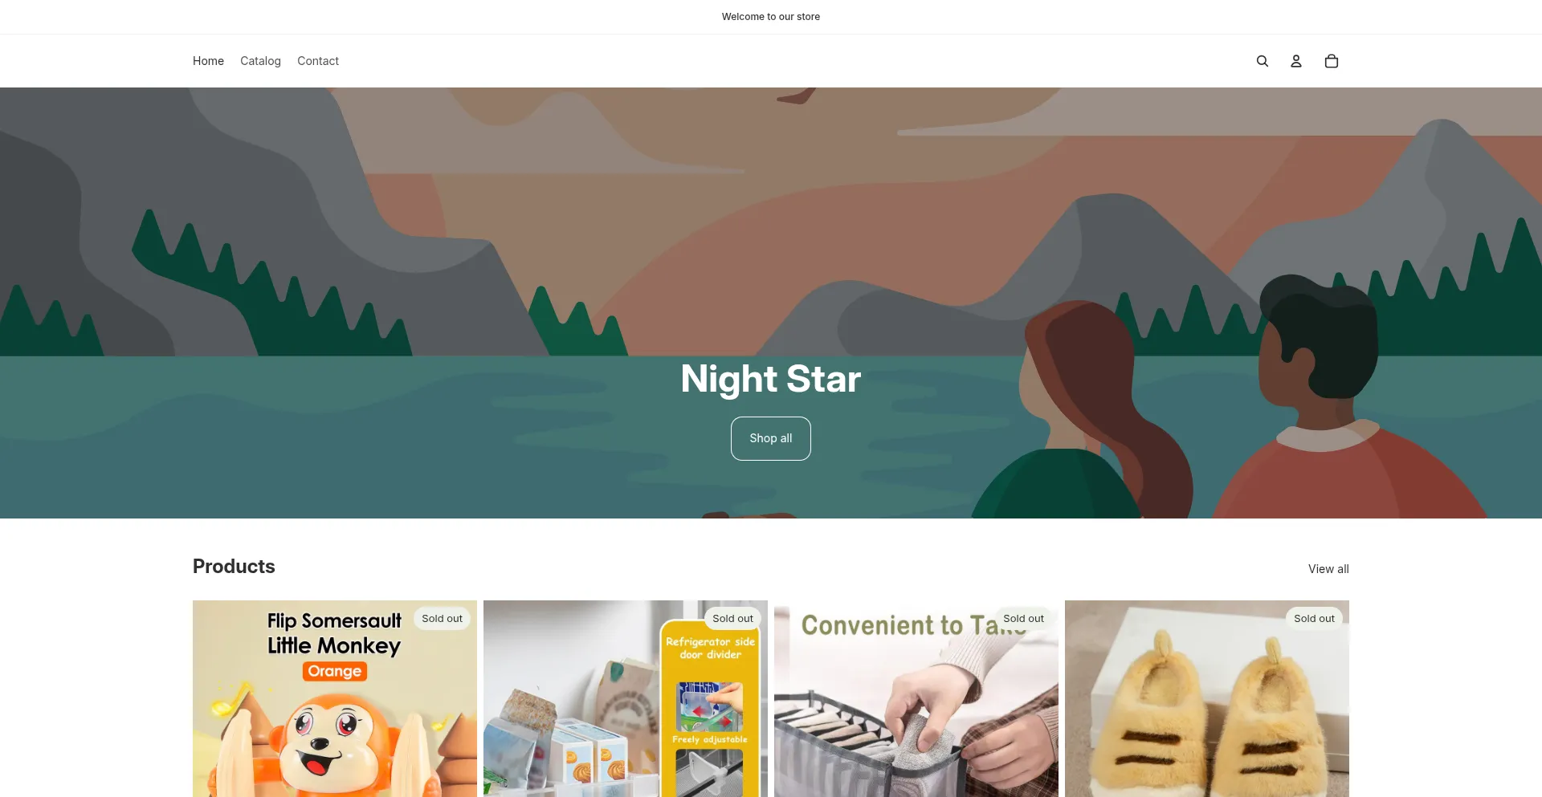Click Sold out badge on slippers
Viewport: 1542px width, 797px height.
[1314, 619]
